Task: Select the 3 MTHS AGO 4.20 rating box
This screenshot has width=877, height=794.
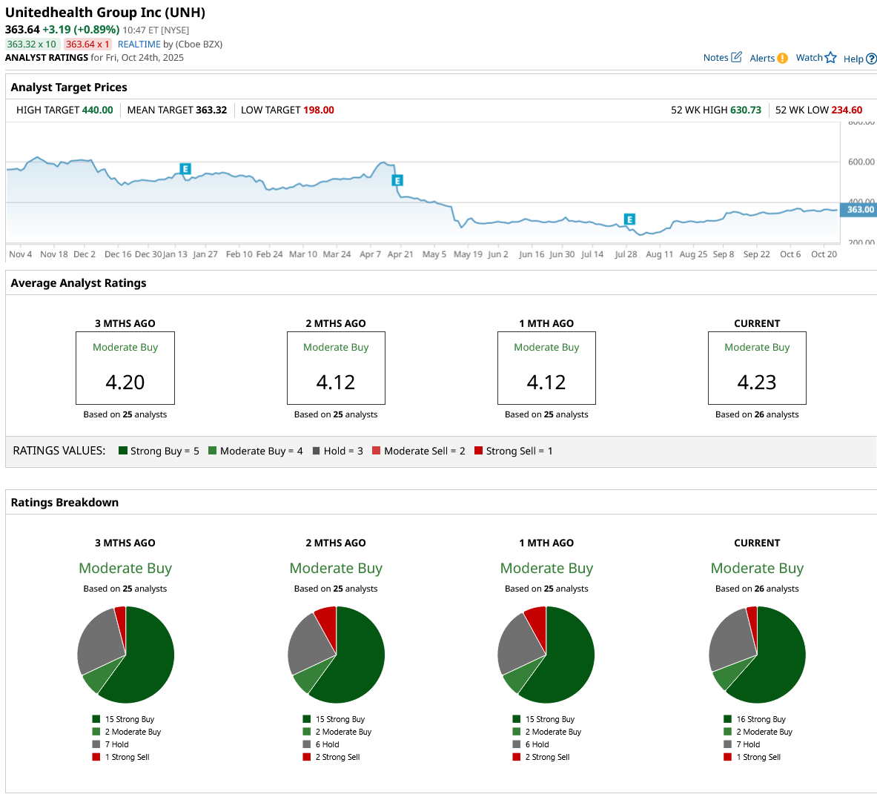Action: [125, 368]
